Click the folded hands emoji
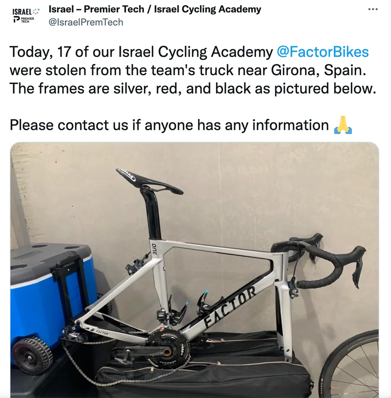The image size is (391, 398). point(343,126)
